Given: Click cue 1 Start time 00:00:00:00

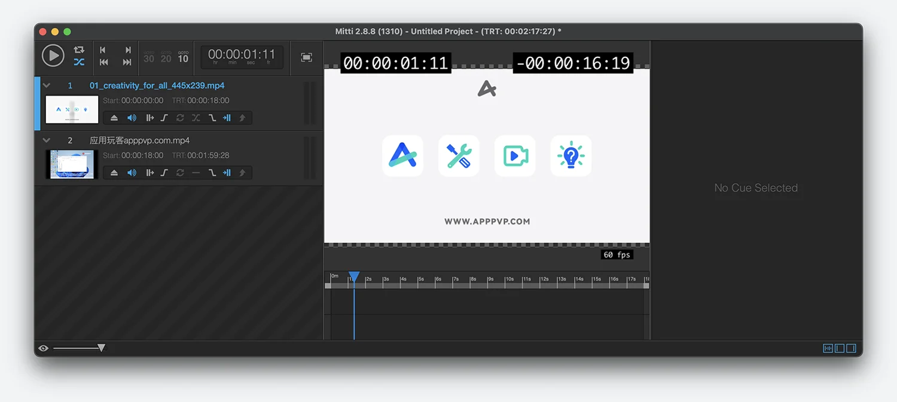Looking at the screenshot, I should click(x=142, y=100).
